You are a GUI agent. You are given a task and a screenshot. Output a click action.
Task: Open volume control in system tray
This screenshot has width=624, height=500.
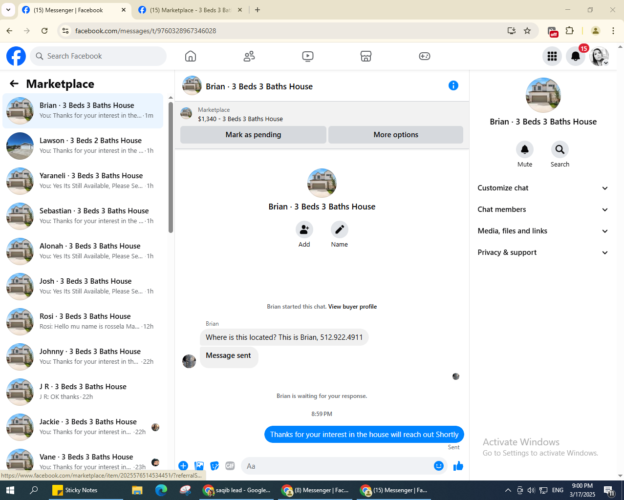(x=531, y=490)
